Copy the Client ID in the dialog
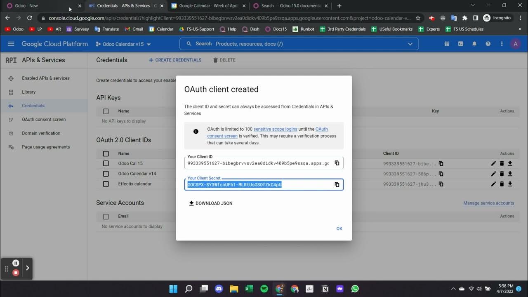528x297 pixels. [337, 163]
